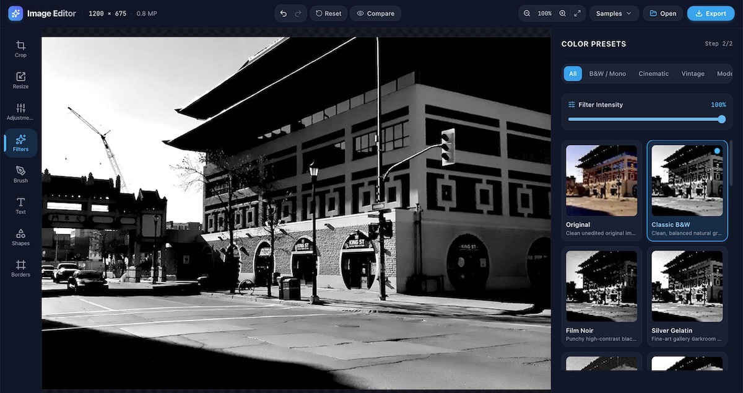The height and width of the screenshot is (393, 743).
Task: Click the undo arrow
Action: [284, 14]
